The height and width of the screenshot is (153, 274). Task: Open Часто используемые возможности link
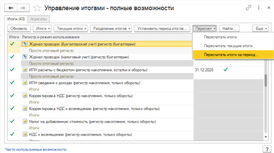[x=36, y=149]
